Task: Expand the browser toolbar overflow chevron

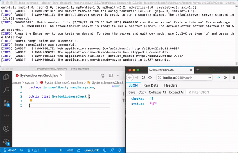Action: [226, 78]
